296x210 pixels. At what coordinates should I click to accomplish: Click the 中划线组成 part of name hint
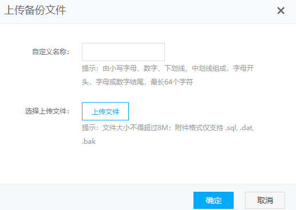click(209, 68)
